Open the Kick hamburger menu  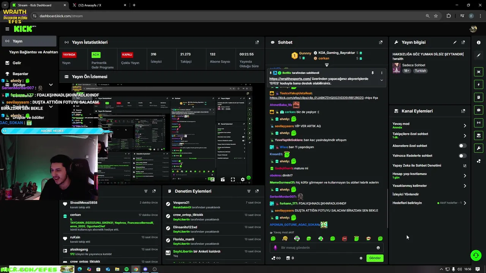point(7,29)
